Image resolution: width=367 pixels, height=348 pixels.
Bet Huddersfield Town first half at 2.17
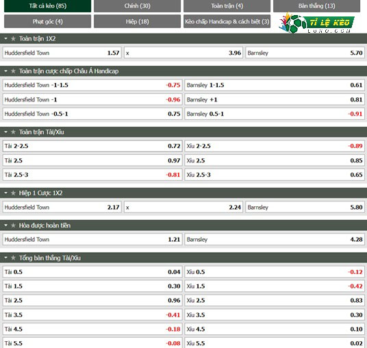62,208
